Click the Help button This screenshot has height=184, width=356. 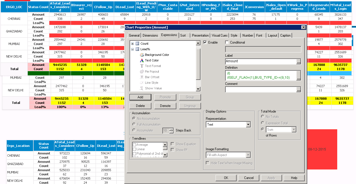click(294, 178)
